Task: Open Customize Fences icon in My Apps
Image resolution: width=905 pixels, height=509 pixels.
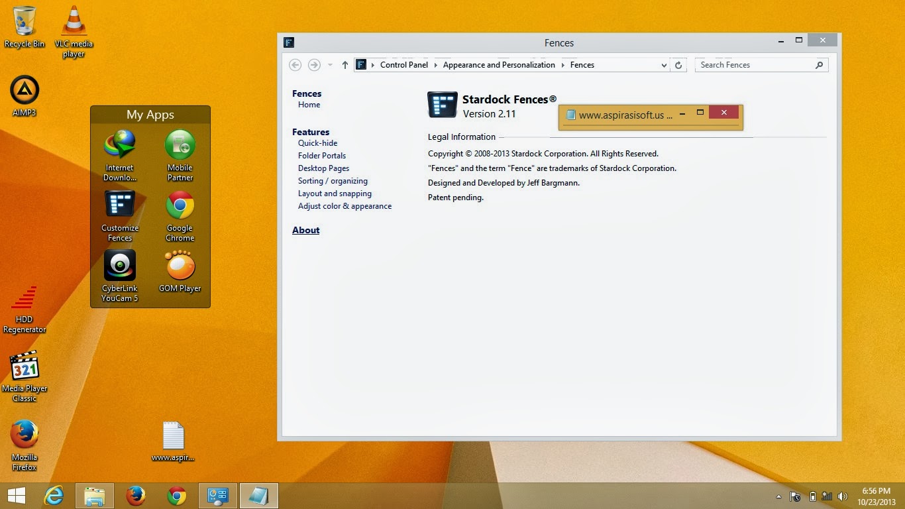Action: click(120, 216)
